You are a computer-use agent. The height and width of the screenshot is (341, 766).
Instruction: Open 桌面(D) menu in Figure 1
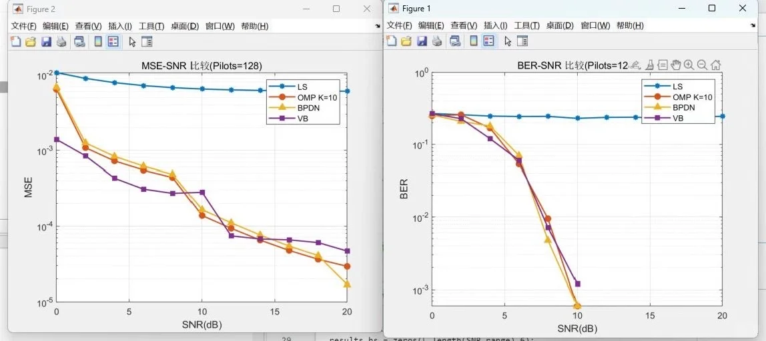click(560, 26)
